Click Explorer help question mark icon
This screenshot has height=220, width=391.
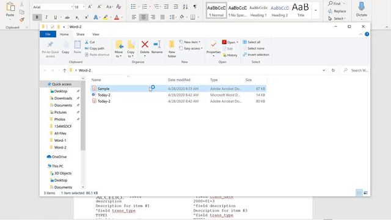(367, 34)
